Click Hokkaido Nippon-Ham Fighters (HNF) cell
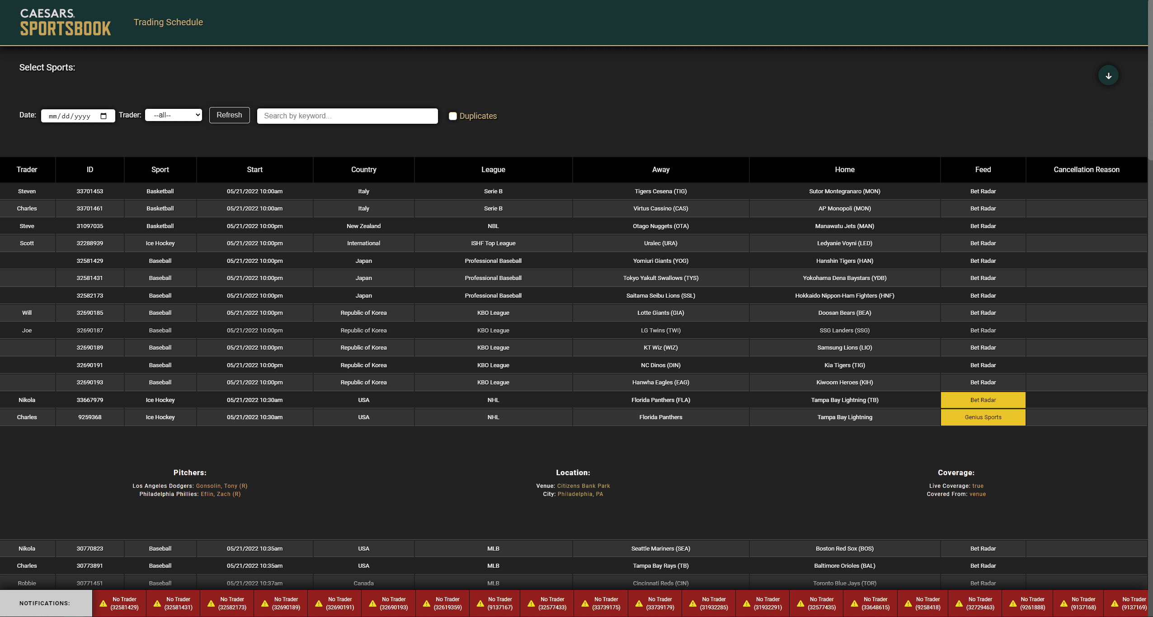This screenshot has height=617, width=1153. click(x=845, y=296)
